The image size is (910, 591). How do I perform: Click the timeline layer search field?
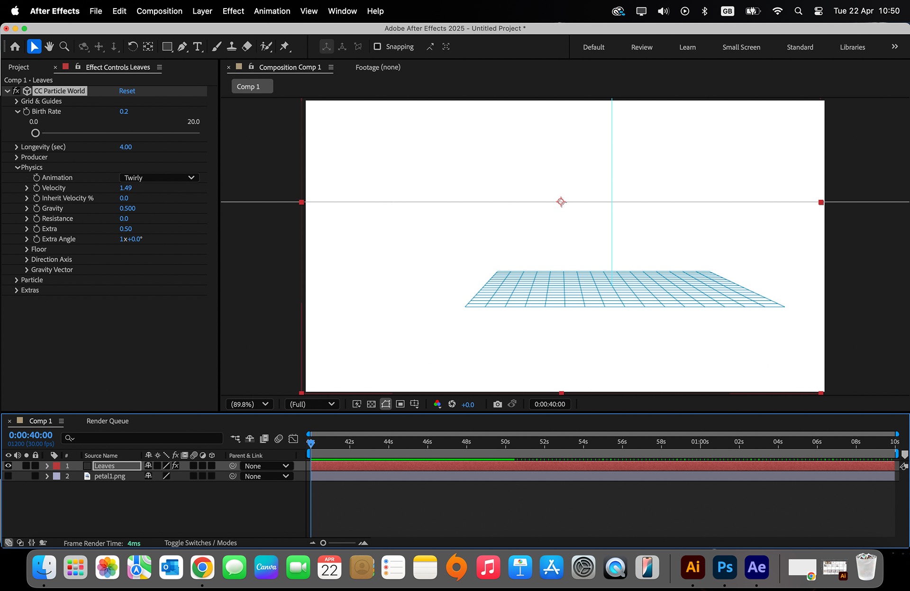click(x=142, y=438)
